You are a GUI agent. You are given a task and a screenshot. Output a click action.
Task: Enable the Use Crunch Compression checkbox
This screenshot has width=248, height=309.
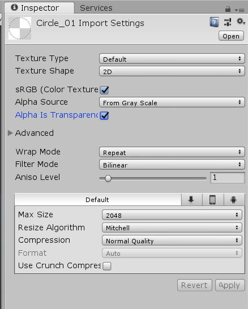[107, 266]
